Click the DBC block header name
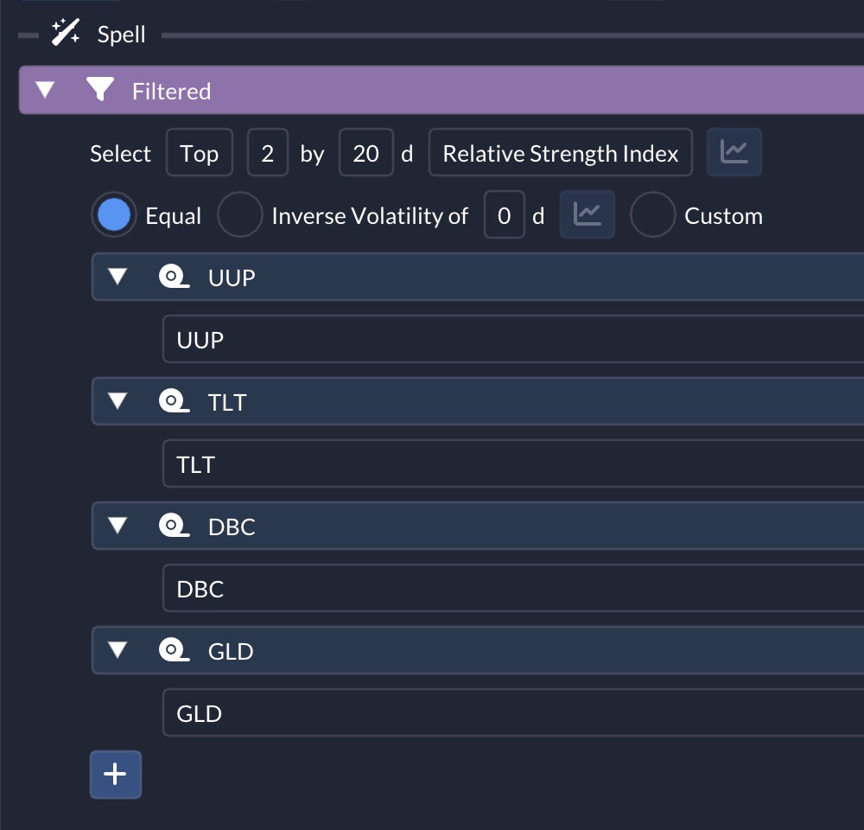 [232, 527]
